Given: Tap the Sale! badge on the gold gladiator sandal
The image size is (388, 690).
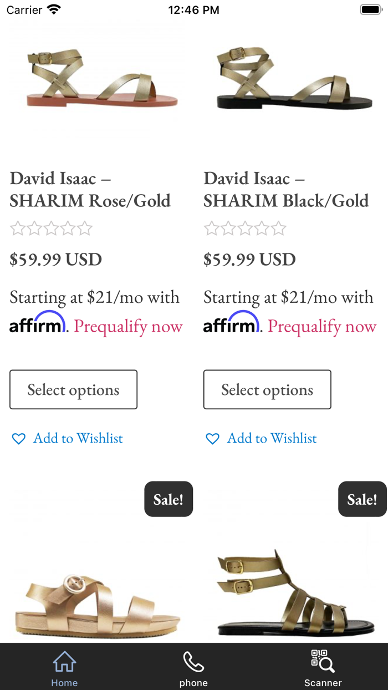Looking at the screenshot, I should pos(363,499).
